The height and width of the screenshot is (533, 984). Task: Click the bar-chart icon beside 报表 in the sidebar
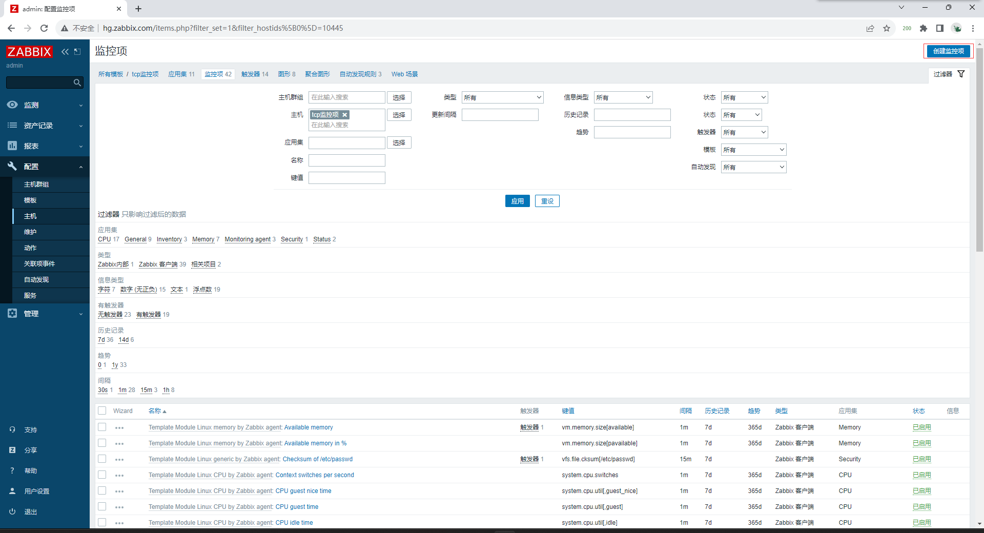[x=12, y=146]
